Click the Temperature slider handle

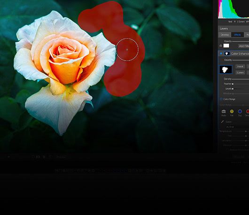[246, 131]
